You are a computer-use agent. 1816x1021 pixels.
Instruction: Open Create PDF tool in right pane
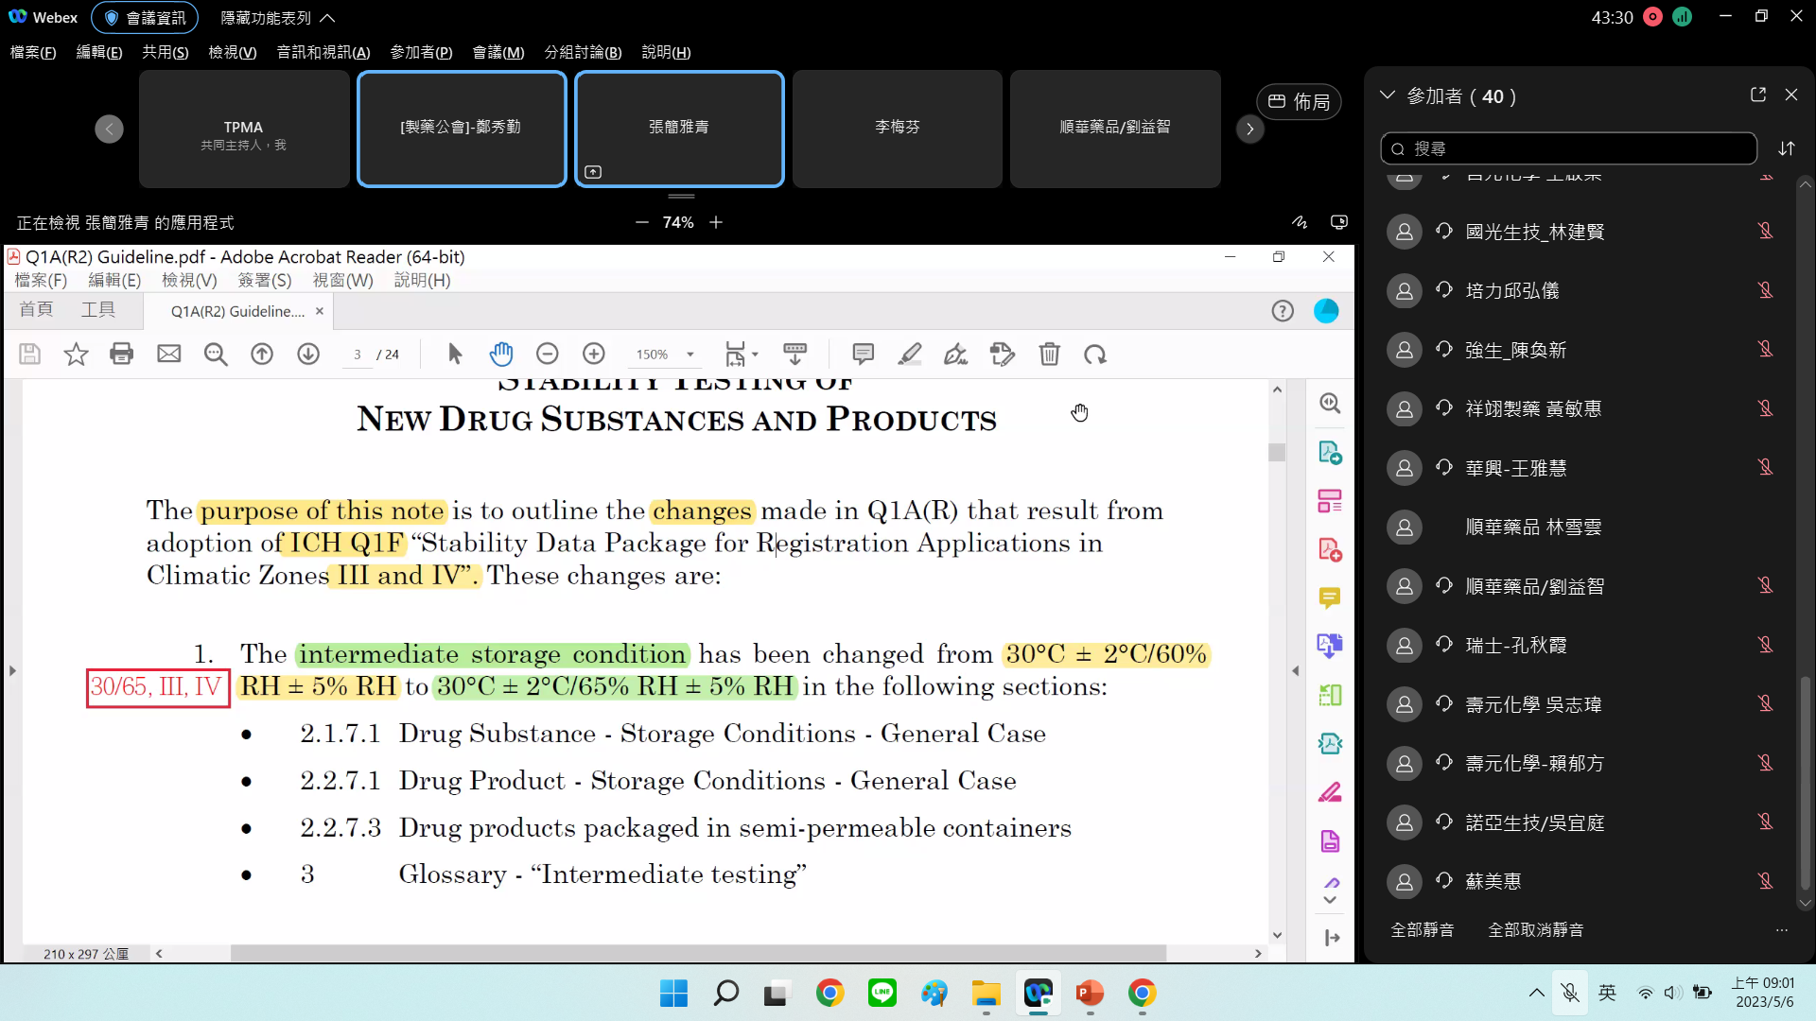[1330, 549]
